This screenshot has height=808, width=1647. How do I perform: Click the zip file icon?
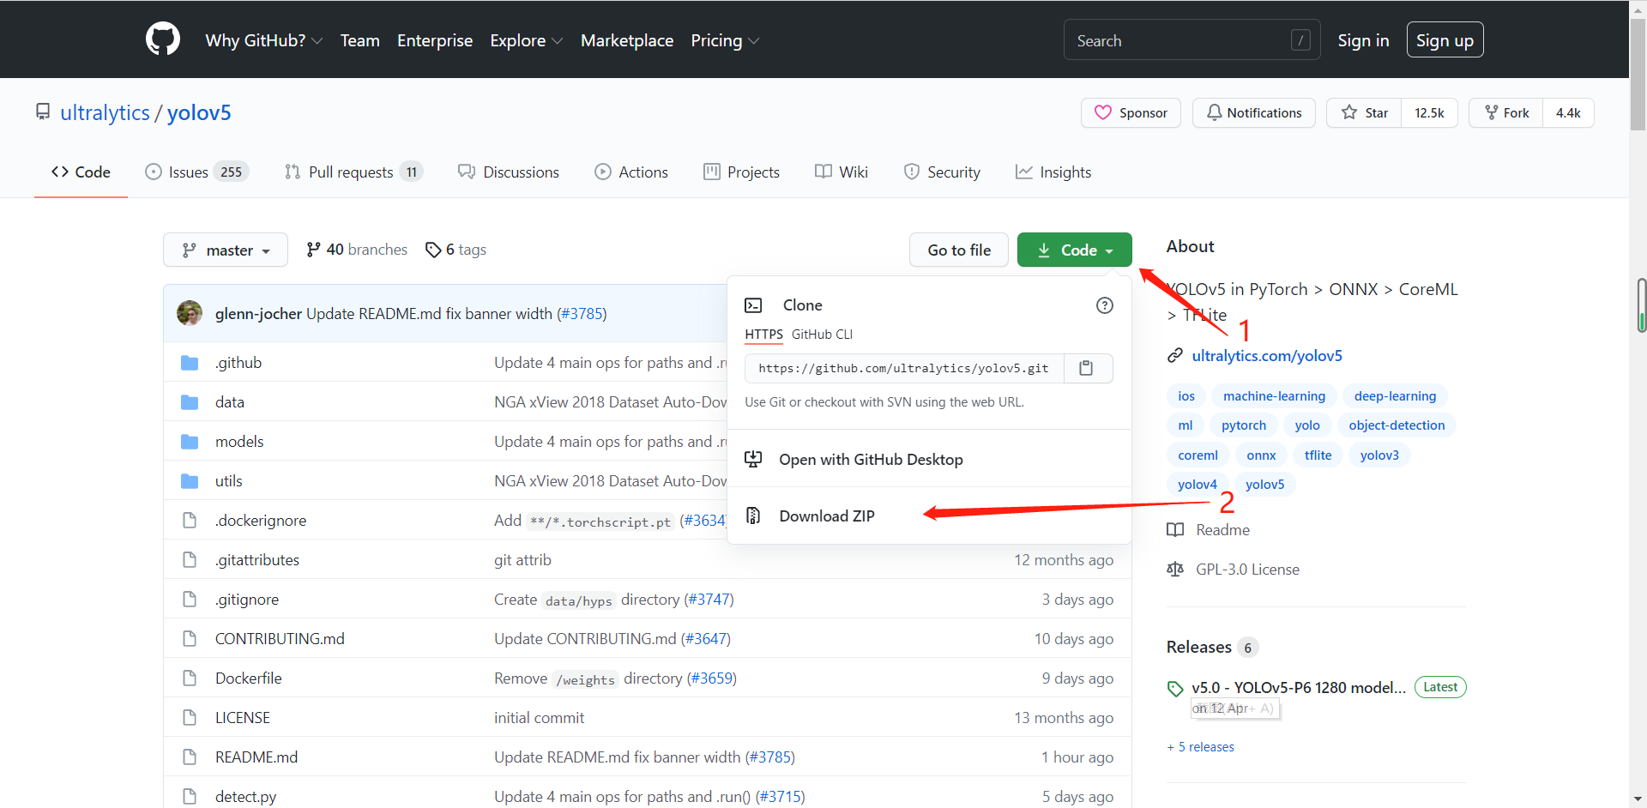point(753,516)
